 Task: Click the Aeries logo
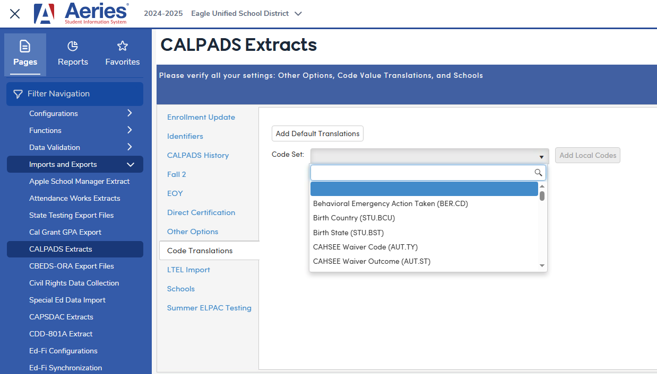pyautogui.click(x=81, y=13)
